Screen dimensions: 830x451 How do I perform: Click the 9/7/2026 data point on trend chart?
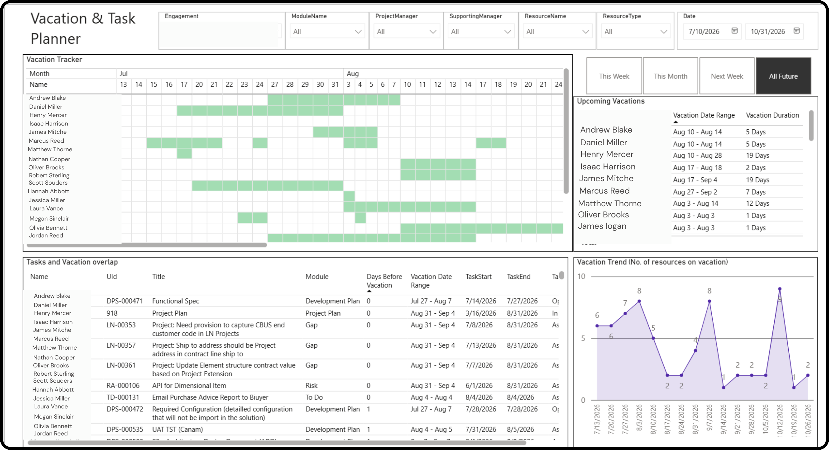pyautogui.click(x=709, y=301)
